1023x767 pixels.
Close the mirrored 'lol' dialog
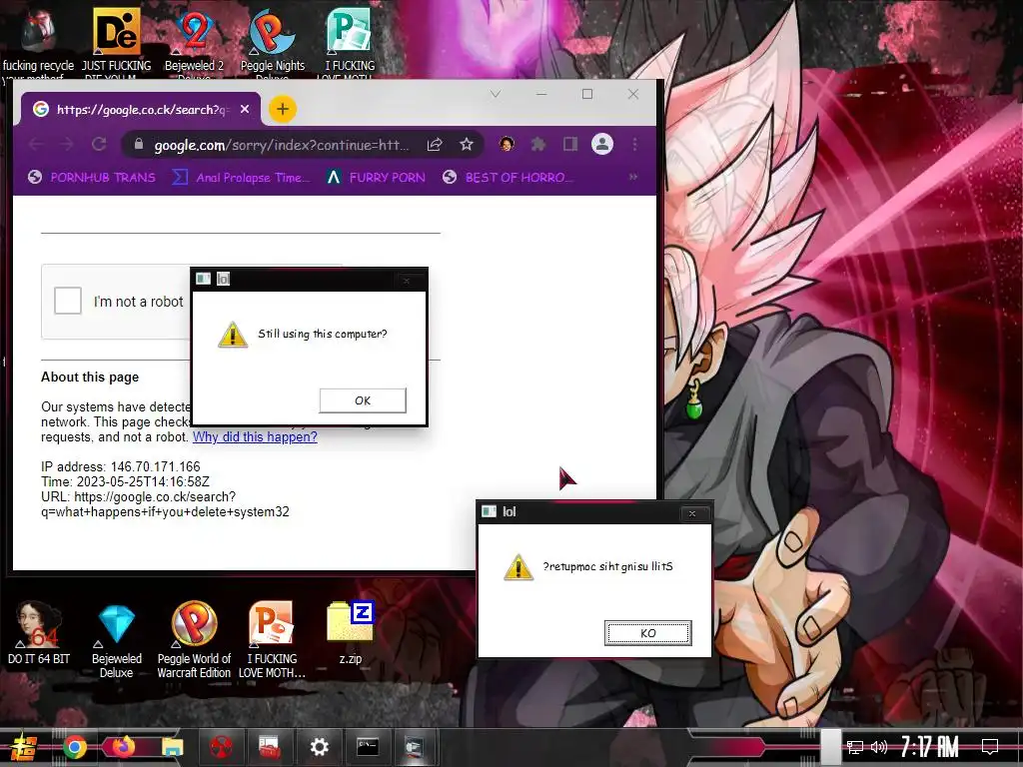(x=692, y=514)
